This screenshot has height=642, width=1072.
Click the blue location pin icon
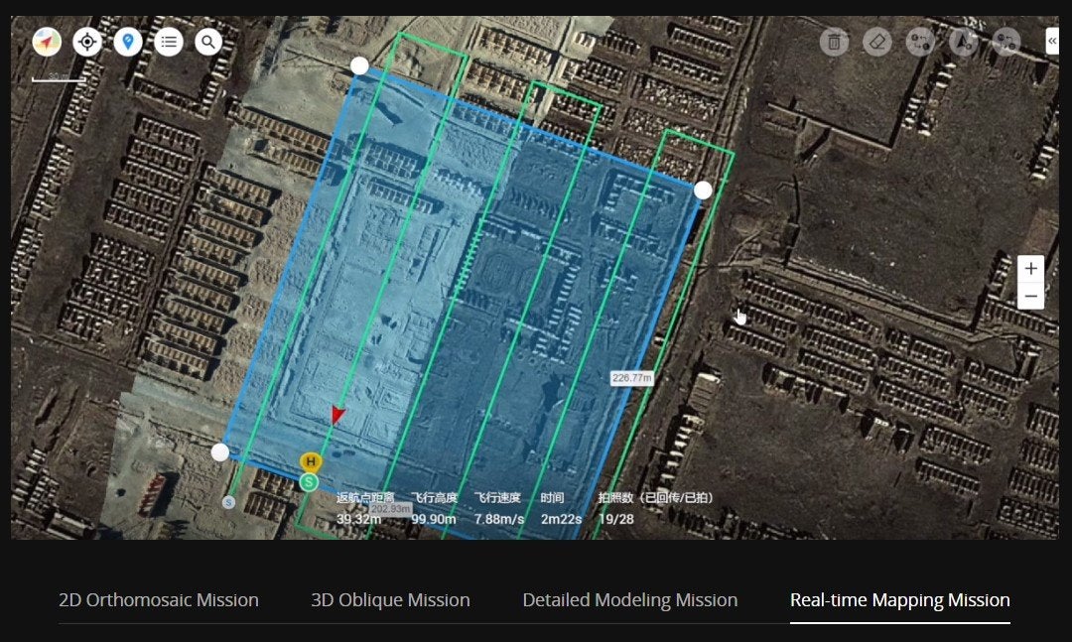click(128, 42)
